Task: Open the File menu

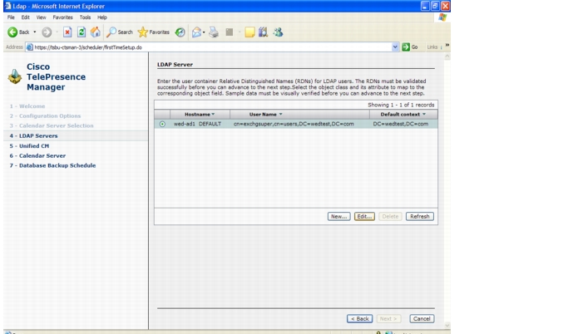Action: (11, 17)
